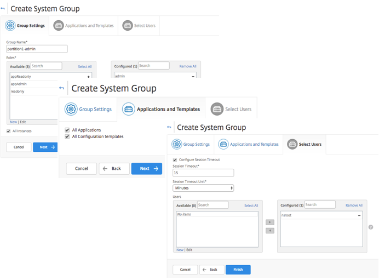Image resolution: width=379 pixels, height=280 pixels.
Task: Click right arrow to move users to Configured
Action: [x=270, y=222]
